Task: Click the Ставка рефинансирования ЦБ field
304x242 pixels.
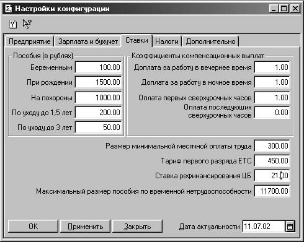Action: pyautogui.click(x=272, y=176)
